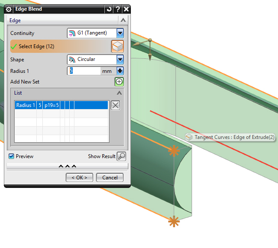This screenshot has height=248, width=278.
Task: Click the Cancel button
Action: click(x=110, y=177)
